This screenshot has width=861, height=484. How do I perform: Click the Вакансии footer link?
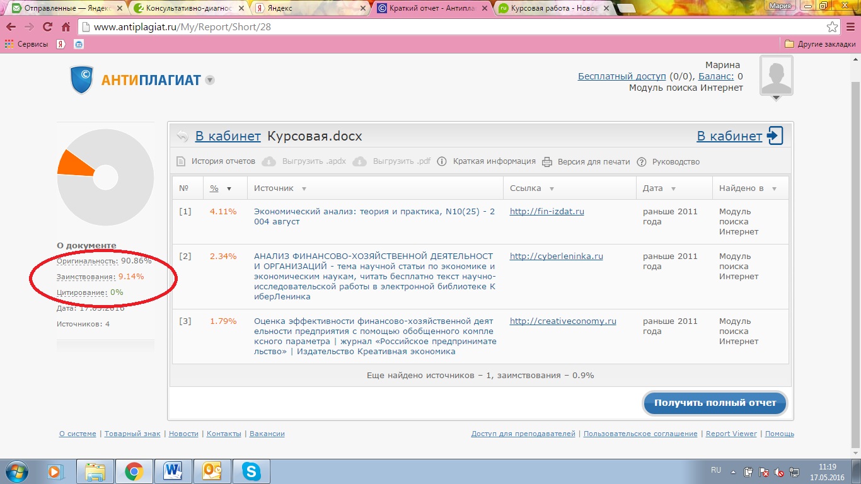(267, 434)
